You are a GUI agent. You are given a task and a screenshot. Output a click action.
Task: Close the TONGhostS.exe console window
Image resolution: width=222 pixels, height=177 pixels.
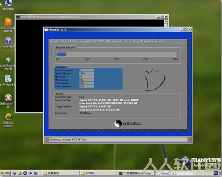coord(166,17)
